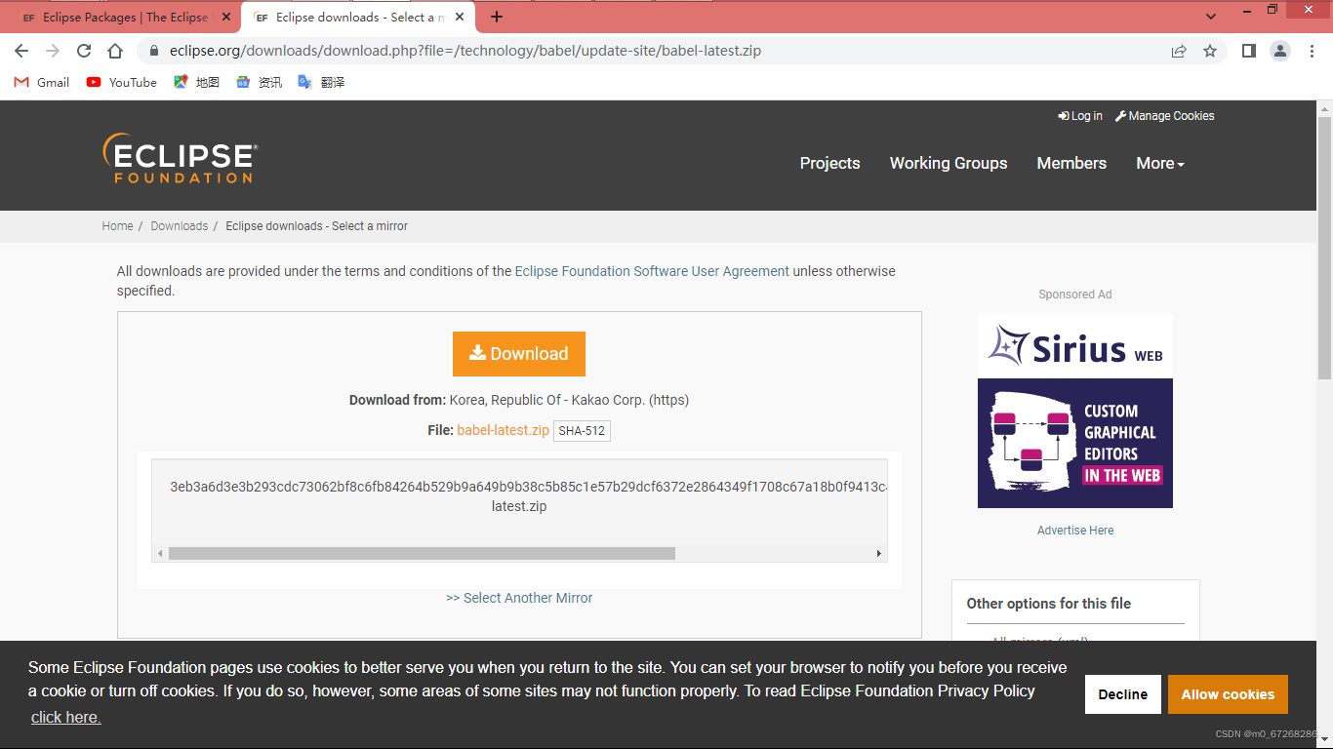Click Select Another Mirror link

click(x=519, y=598)
